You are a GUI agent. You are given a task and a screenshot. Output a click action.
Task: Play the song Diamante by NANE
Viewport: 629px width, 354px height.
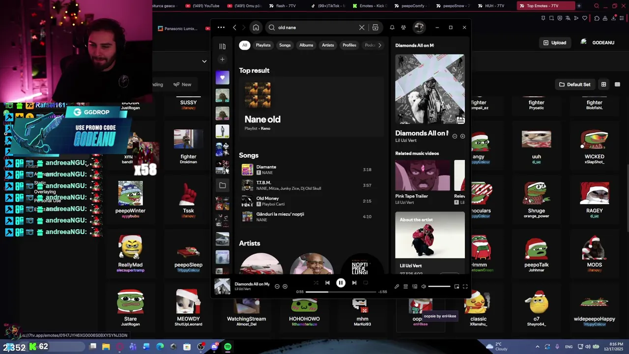pos(311,170)
